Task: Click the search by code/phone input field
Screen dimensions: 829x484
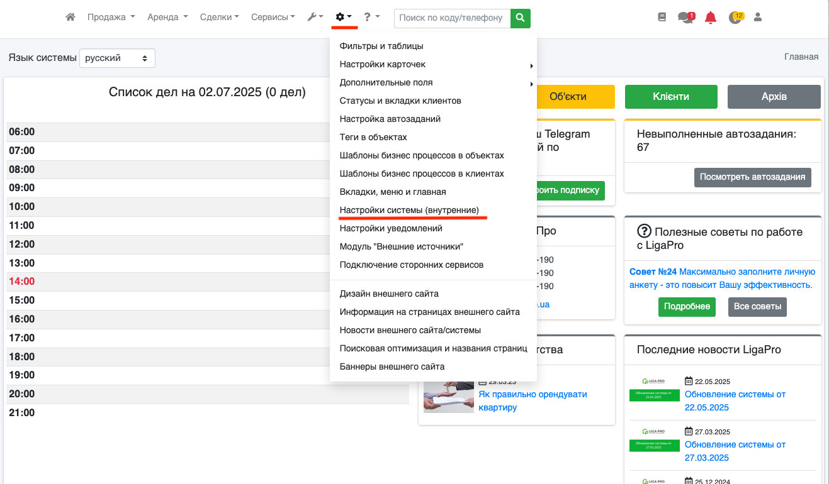Action: (x=451, y=18)
